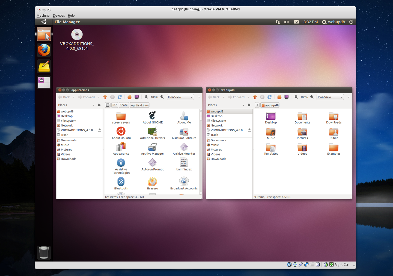Zoom out in webupd8 window
Image resolution: width=393 pixels, height=276 pixels.
[296, 97]
